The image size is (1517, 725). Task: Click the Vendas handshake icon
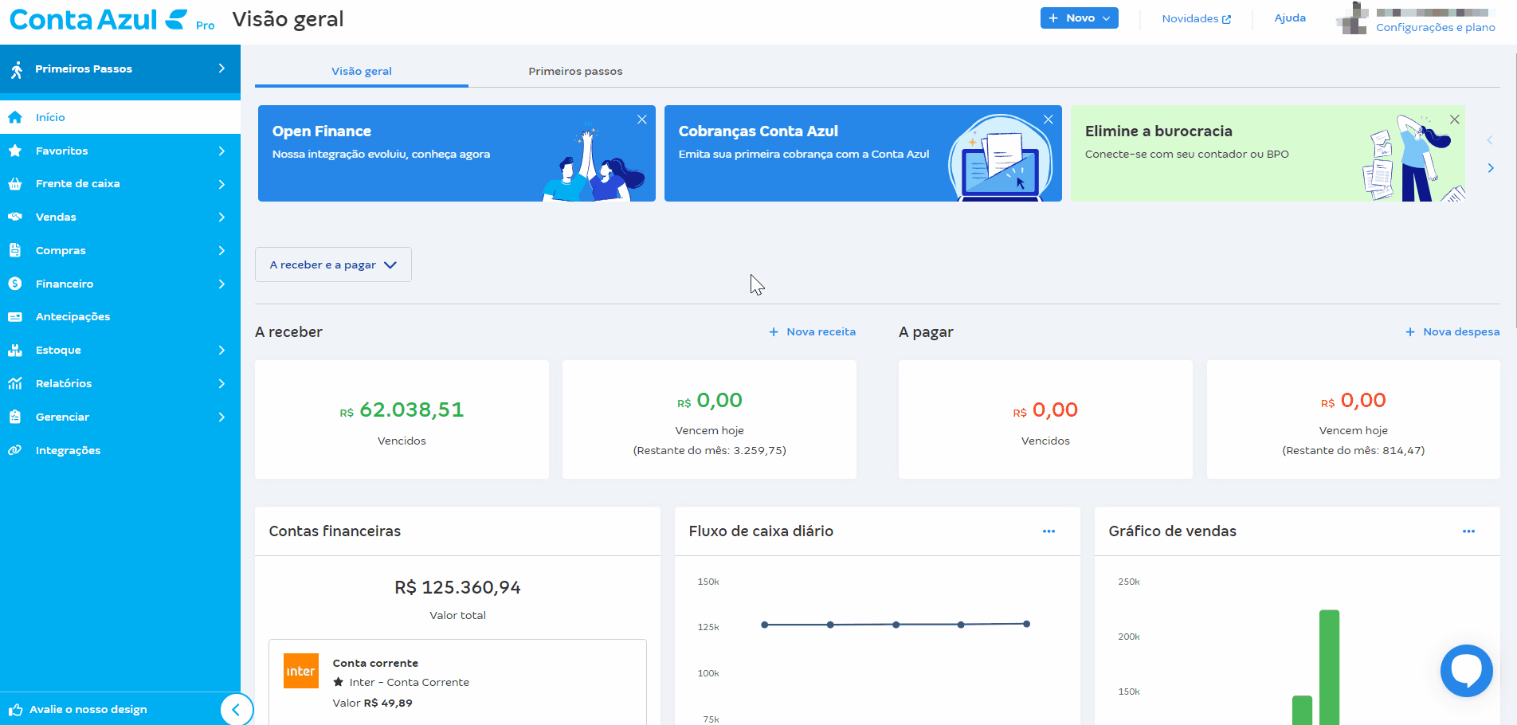pyautogui.click(x=14, y=217)
